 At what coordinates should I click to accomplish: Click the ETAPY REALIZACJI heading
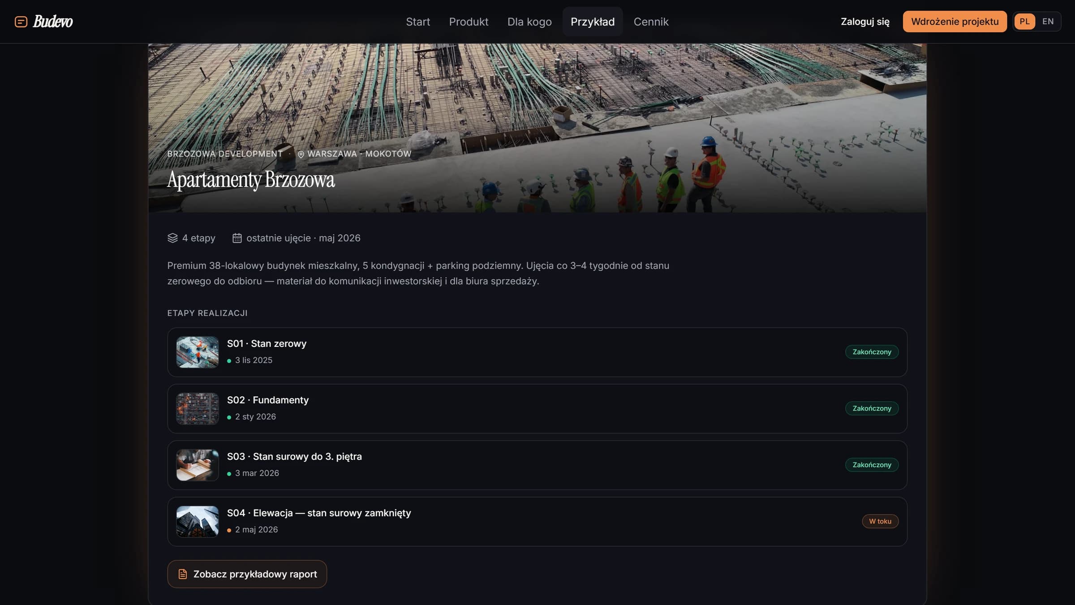pos(207,313)
